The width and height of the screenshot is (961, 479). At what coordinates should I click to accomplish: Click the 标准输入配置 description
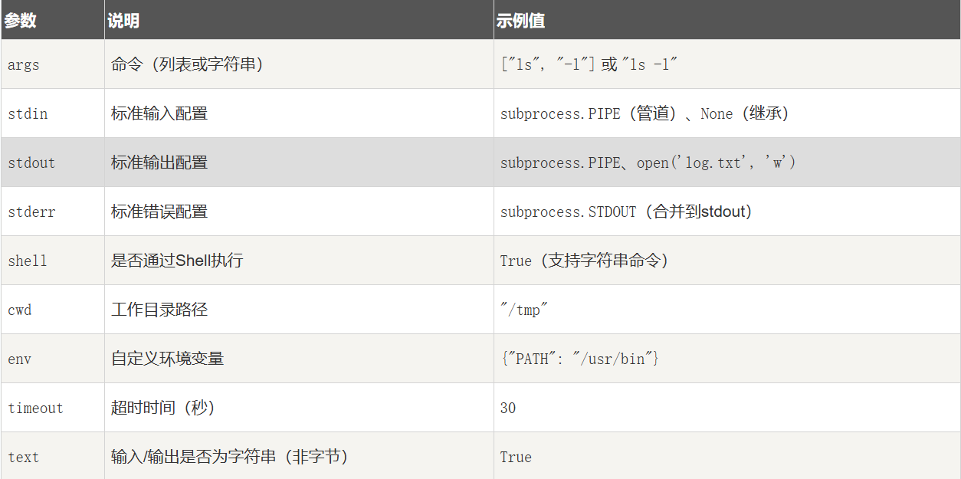(159, 114)
